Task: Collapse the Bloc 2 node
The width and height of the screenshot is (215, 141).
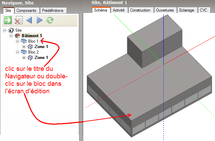Action: coord(17,52)
